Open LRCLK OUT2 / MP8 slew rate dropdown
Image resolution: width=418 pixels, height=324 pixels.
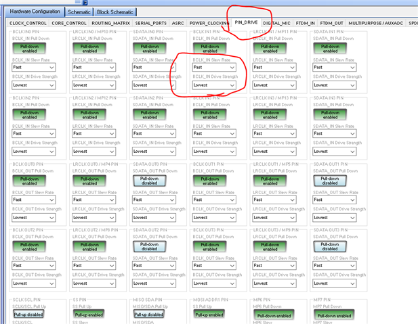(x=94, y=266)
